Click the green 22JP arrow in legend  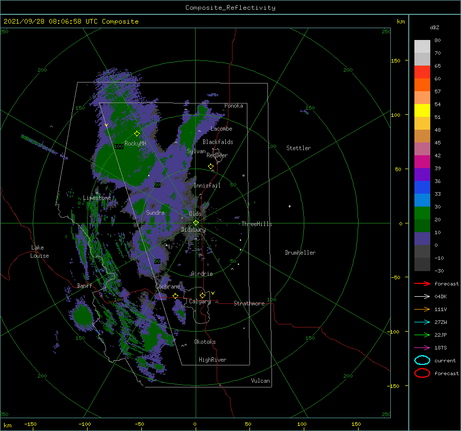point(422,335)
